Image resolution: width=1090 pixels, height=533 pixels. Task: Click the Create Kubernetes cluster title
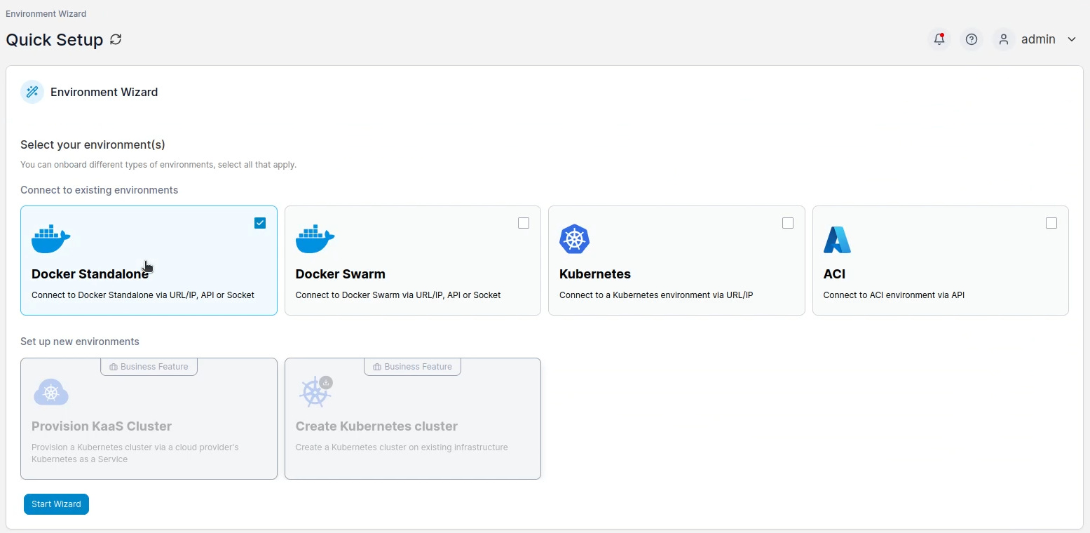pyautogui.click(x=376, y=426)
